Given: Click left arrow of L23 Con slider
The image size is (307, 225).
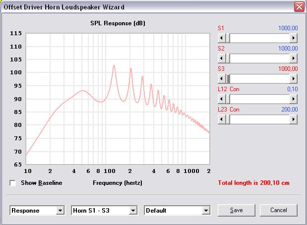Looking at the screenshot, I should coord(222,119).
